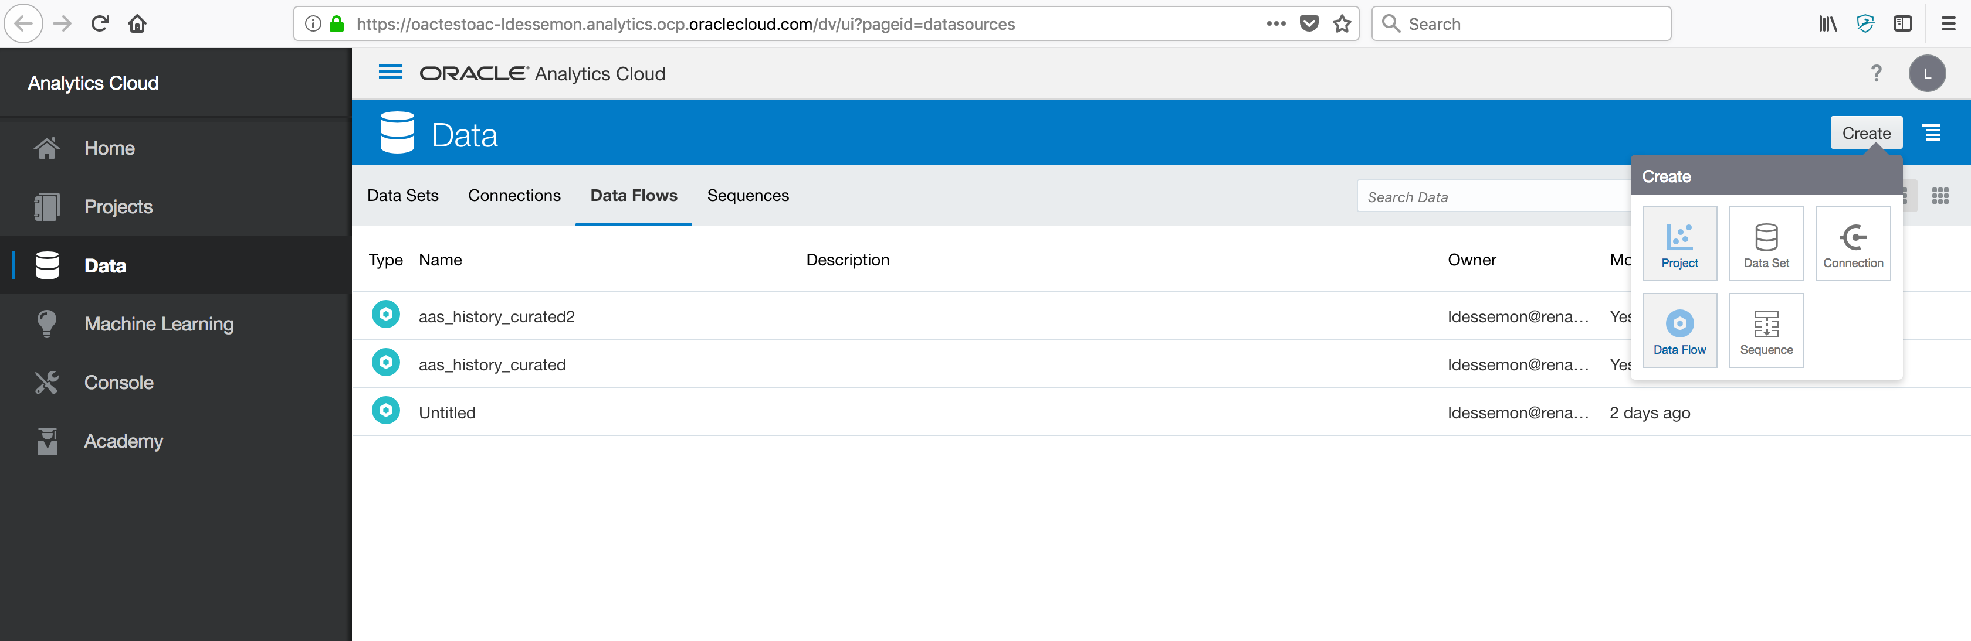Click the Oracle Analytics Cloud logo
Image resolution: width=1971 pixels, height=641 pixels.
tap(543, 73)
